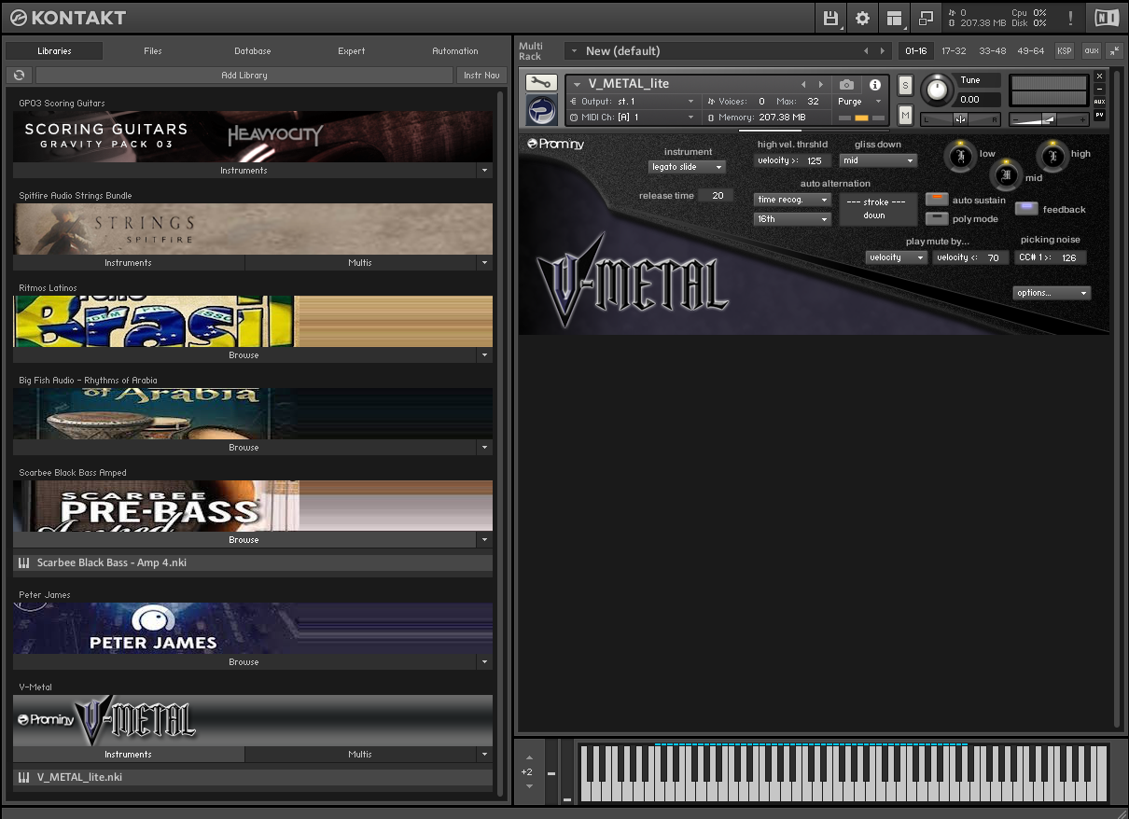The height and width of the screenshot is (819, 1129).
Task: Open the Kontakt options gear
Action: (862, 18)
